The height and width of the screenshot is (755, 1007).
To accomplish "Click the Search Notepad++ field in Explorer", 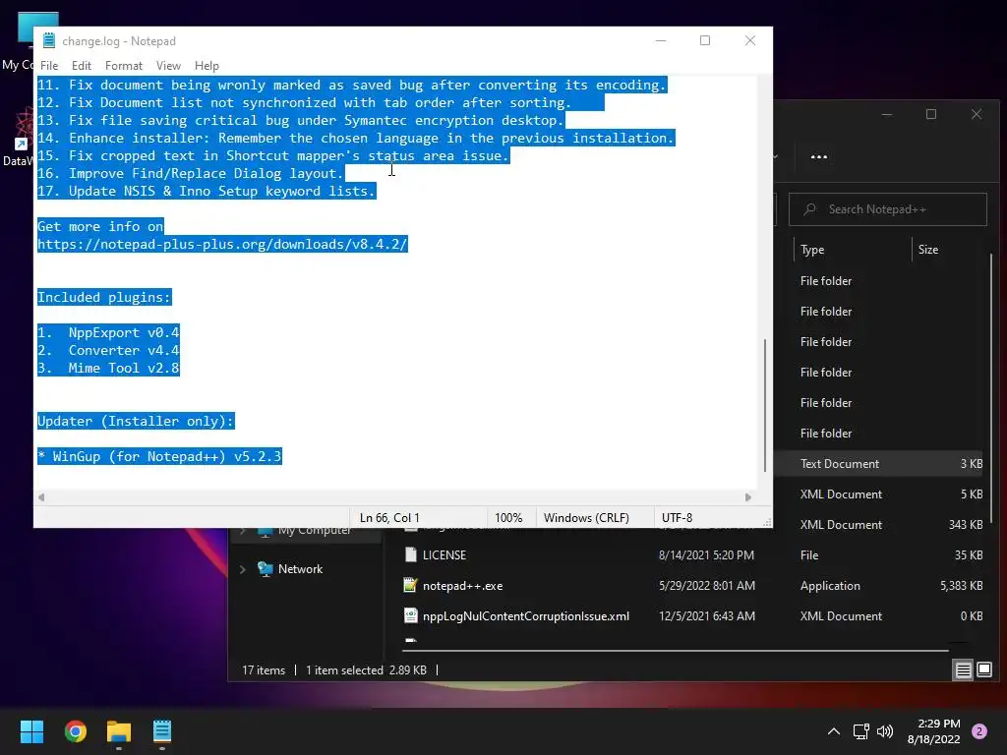I will [x=888, y=209].
